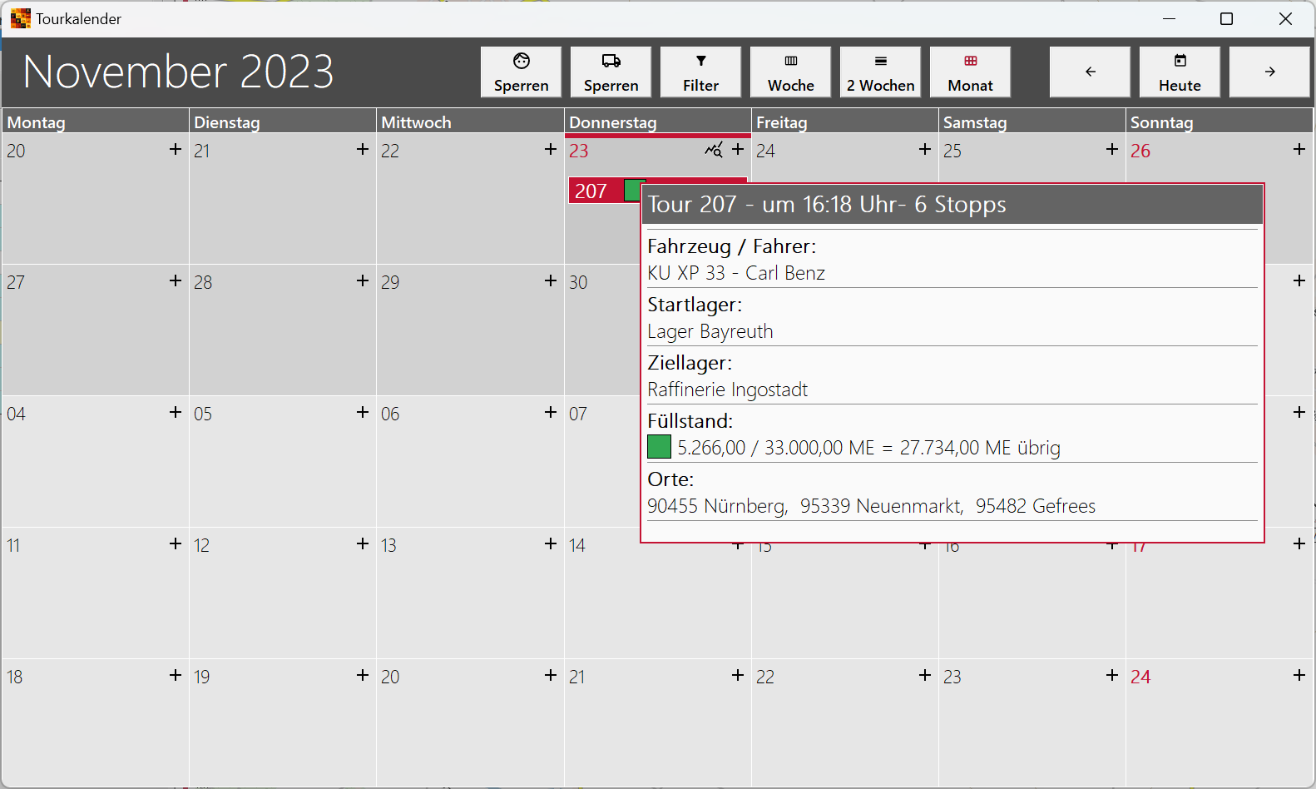Jump to today with Heute button
Image resolution: width=1316 pixels, height=789 pixels.
1180,72
